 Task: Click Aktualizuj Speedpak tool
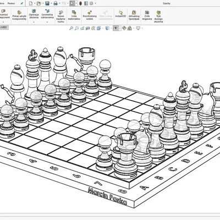coord(134,15)
